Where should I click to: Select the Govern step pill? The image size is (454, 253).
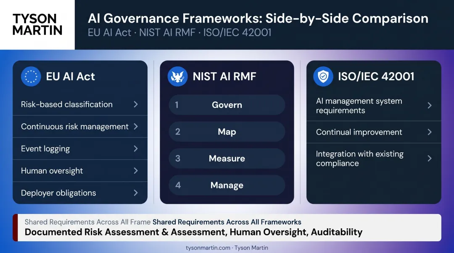(227, 104)
